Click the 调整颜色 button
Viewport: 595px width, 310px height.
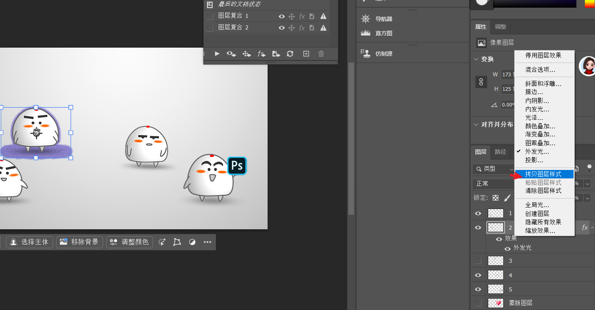(130, 242)
